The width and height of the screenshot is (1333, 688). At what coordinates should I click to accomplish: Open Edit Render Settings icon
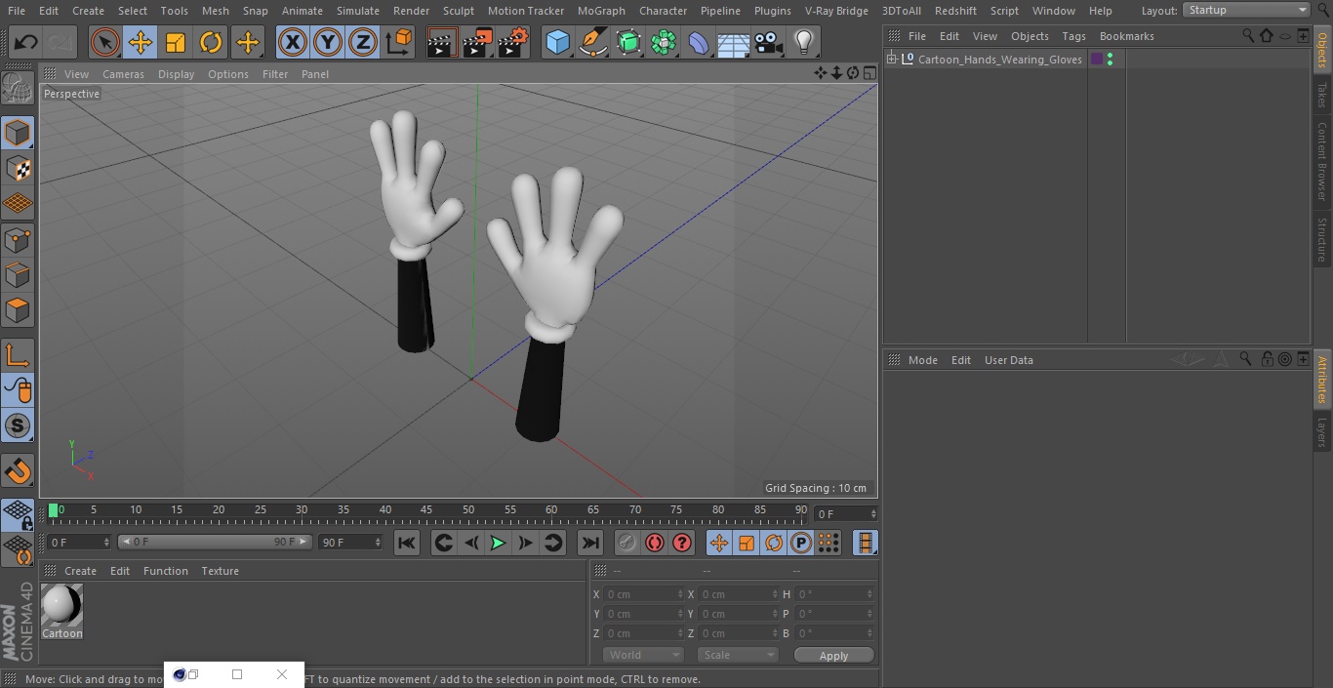tap(513, 42)
